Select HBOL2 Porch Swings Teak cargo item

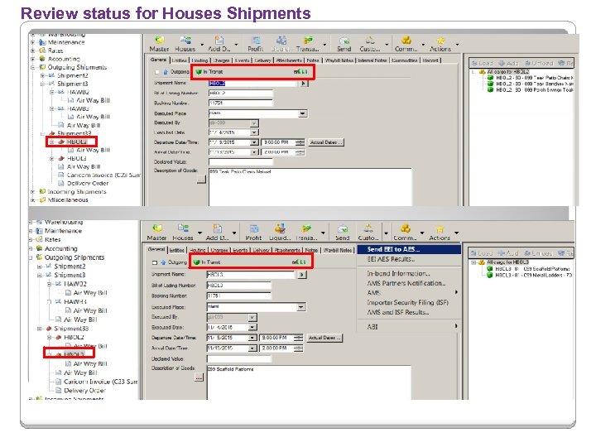tap(535, 89)
